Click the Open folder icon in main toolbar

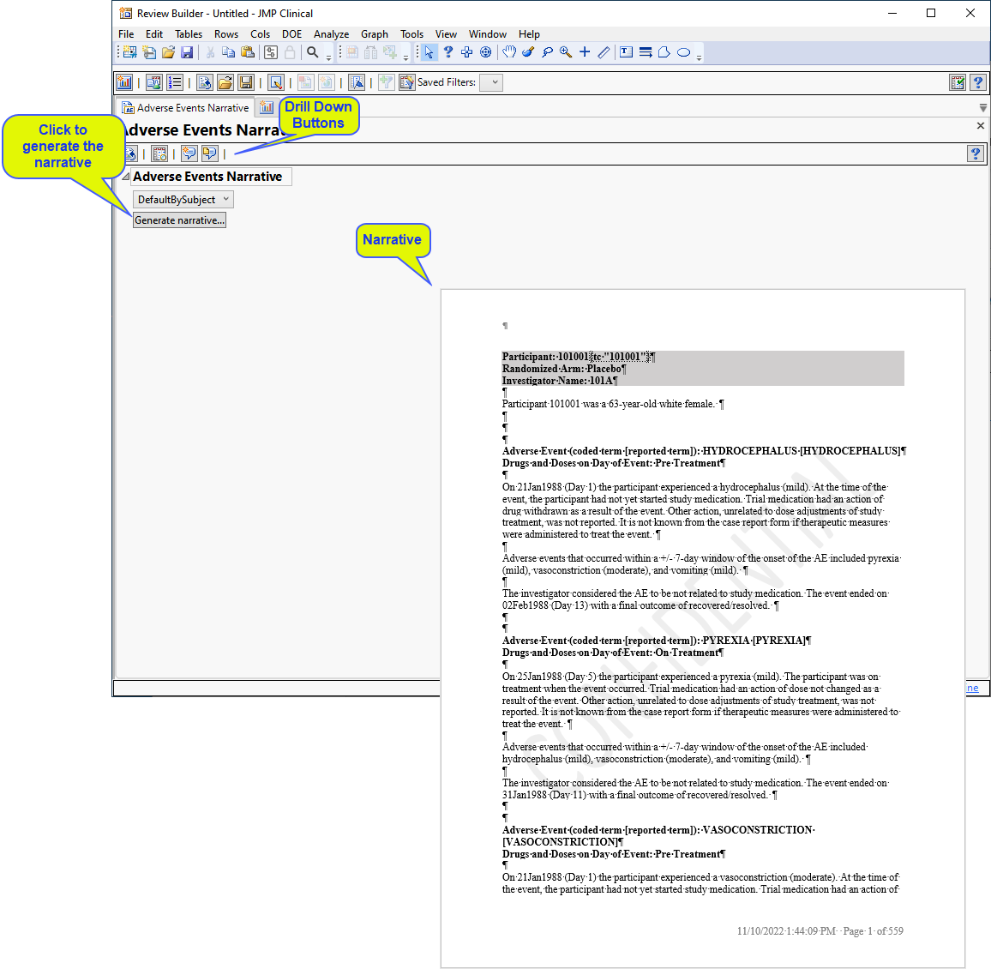168,52
